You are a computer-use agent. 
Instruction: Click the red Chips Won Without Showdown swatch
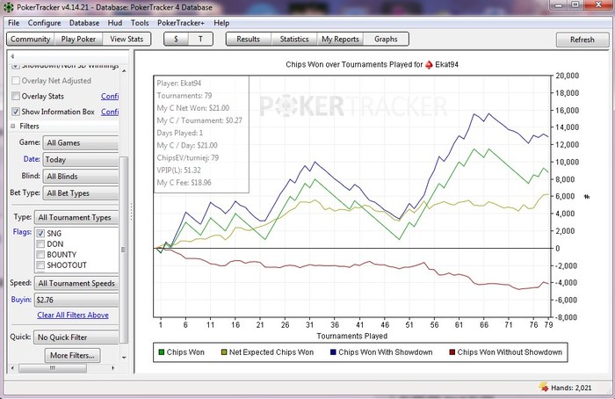(x=452, y=352)
